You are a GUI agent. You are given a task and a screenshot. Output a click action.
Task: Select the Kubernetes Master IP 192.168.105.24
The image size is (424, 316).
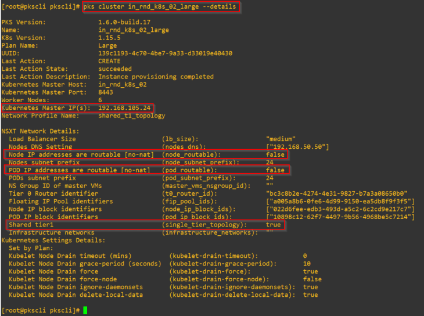point(124,107)
